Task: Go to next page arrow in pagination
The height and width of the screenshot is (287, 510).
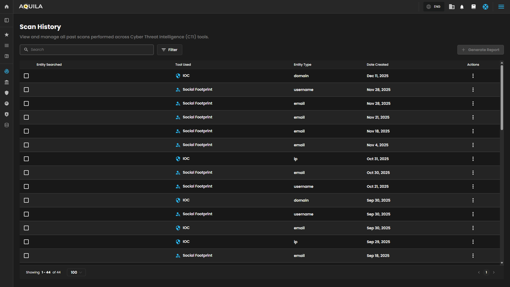Action: pyautogui.click(x=494, y=272)
